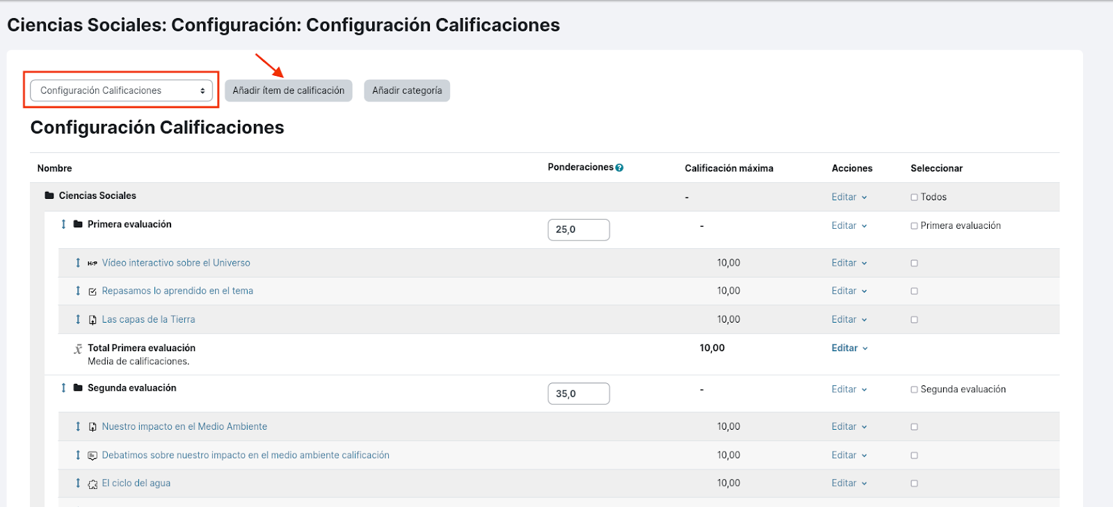Select the Vídeo interactivo row checkbox
The height and width of the screenshot is (507, 1113).
pos(914,264)
